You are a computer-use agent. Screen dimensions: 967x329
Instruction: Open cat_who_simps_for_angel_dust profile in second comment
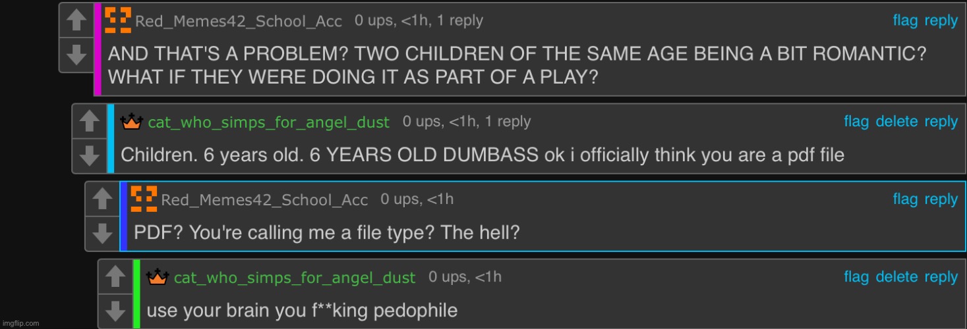pyautogui.click(x=269, y=122)
